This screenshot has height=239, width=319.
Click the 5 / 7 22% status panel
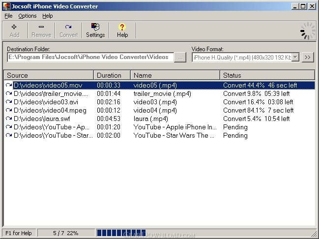coord(66,233)
